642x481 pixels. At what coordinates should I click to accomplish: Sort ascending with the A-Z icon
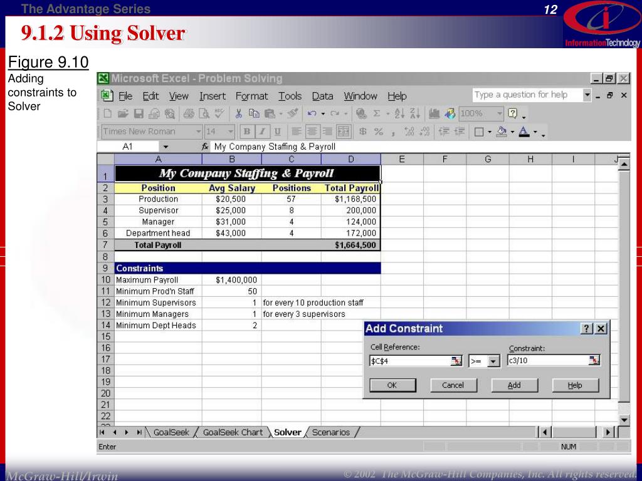tap(399, 114)
